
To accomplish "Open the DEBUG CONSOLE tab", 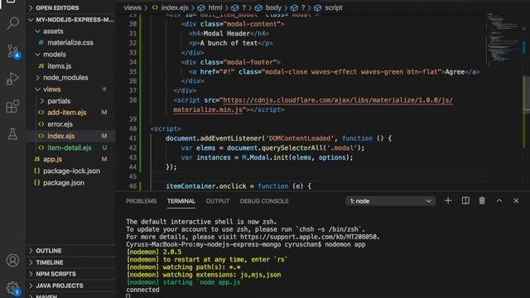I will [264, 201].
